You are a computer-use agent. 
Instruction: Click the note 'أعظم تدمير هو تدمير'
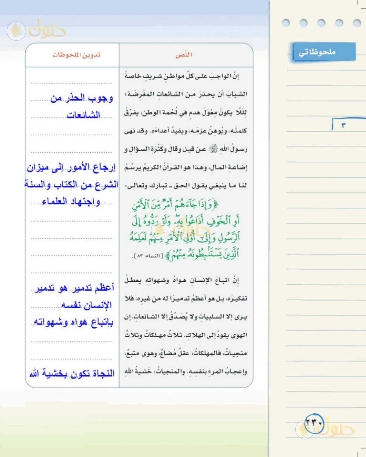[74, 288]
